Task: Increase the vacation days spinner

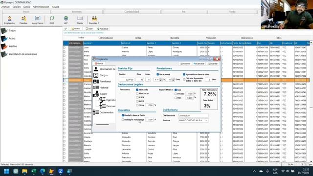Action: [x=173, y=79]
